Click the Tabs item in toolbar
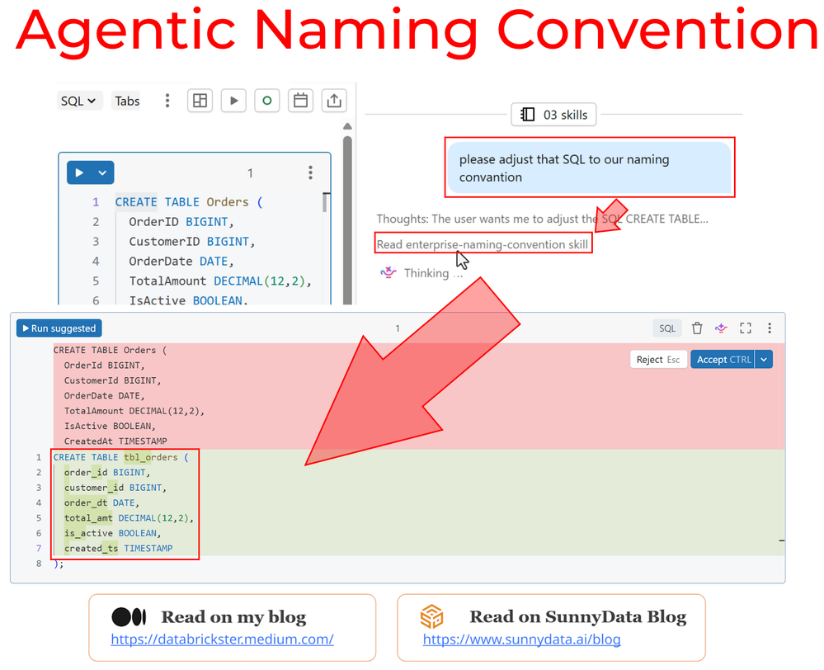The height and width of the screenshot is (670, 824). (x=127, y=101)
